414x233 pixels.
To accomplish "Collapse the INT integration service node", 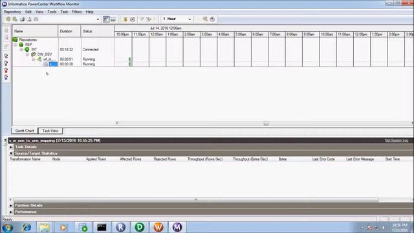I will (x=21, y=50).
